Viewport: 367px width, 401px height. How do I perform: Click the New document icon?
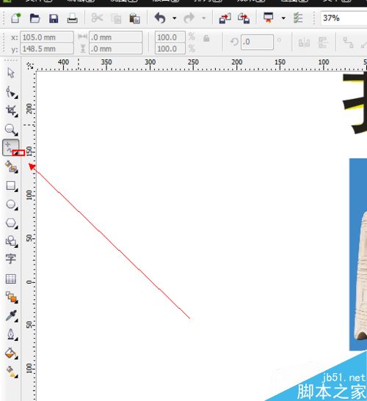[x=15, y=18]
